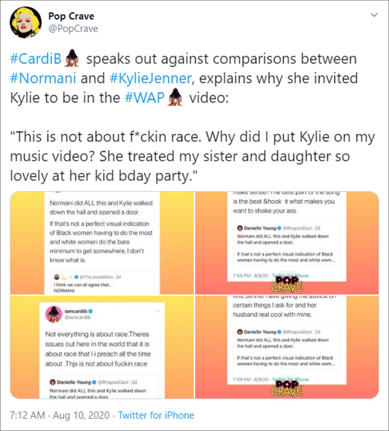Click the 7:12 AM Aug 10, 2020 timestamp
The image size is (389, 431).
[59, 415]
